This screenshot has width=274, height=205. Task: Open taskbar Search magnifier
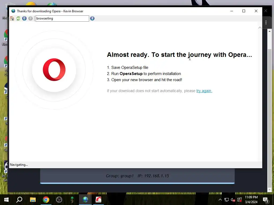19,200
